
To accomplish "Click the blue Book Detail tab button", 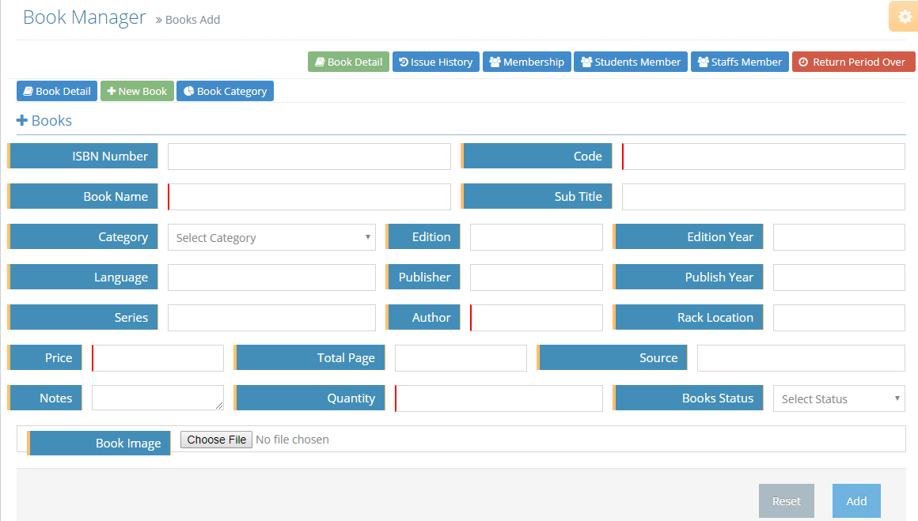I will [56, 91].
